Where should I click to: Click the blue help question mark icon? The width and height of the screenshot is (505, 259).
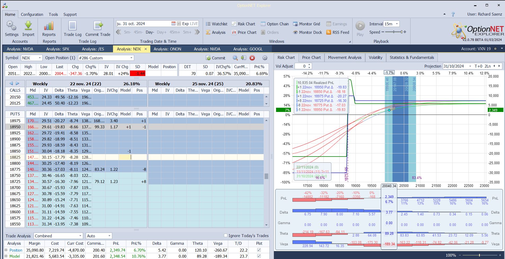pyautogui.click(x=453, y=14)
